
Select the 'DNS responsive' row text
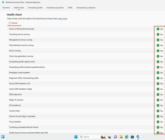tap(15, 94)
